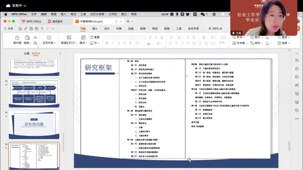Screen dimensions: 303x170
Task: Toggle Underline text formatting
Action: click(x=118, y=43)
